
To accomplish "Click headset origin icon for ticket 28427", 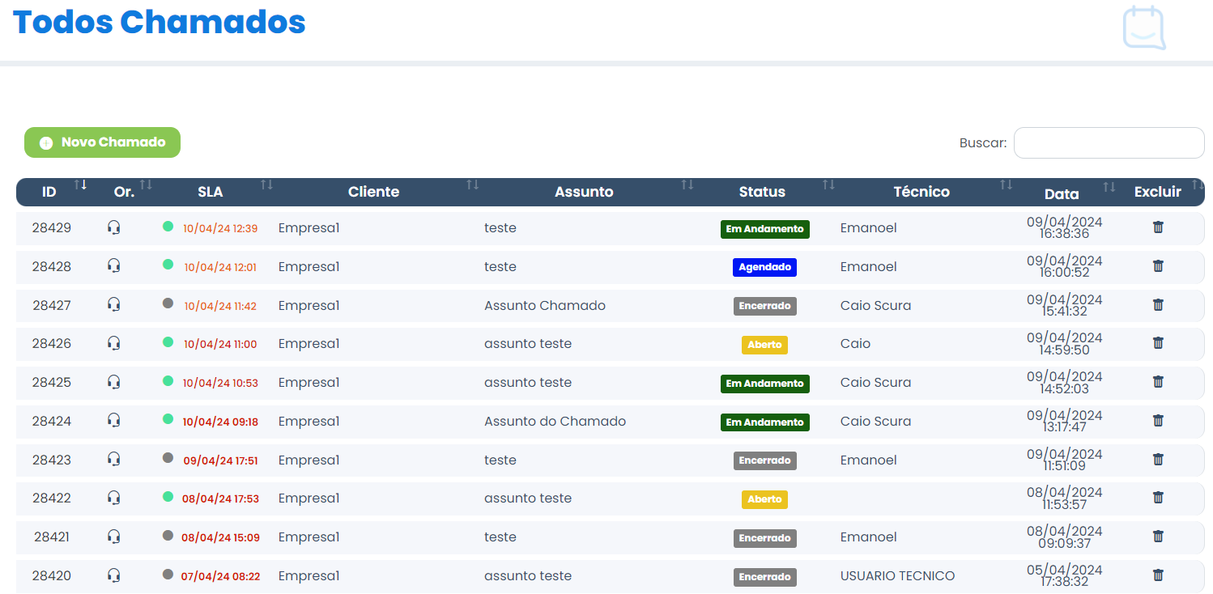I will [114, 304].
